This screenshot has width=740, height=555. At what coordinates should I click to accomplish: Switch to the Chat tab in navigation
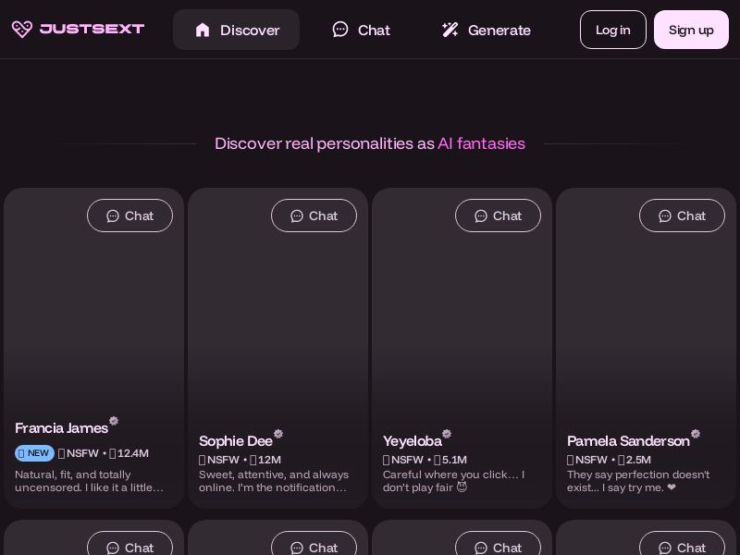tap(361, 30)
